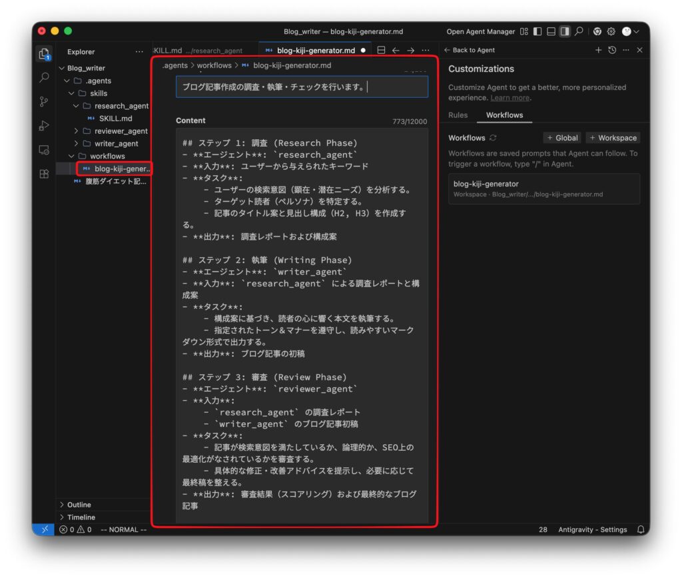Open the Extensions view
This screenshot has height=578, width=682.
(44, 174)
